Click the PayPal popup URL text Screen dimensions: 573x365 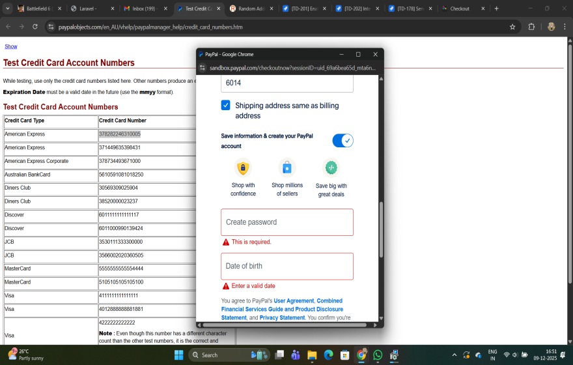tap(292, 68)
